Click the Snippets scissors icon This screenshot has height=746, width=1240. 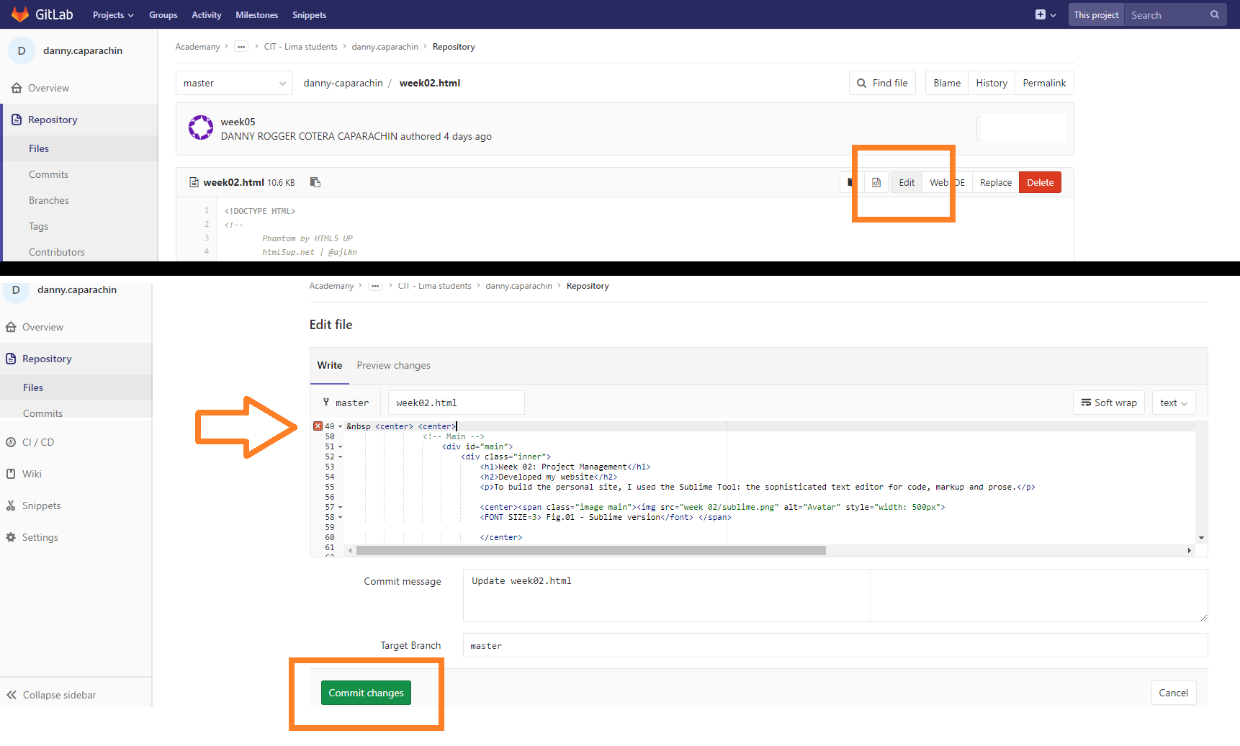[11, 505]
